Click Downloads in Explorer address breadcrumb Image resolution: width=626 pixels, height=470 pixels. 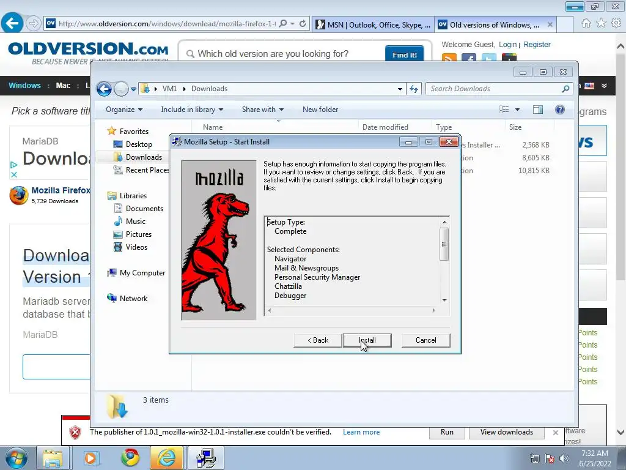coord(209,89)
